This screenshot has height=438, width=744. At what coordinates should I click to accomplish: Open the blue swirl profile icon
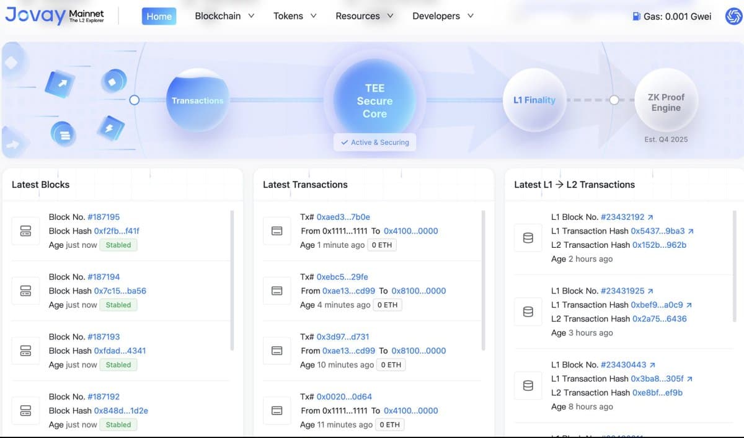(733, 17)
